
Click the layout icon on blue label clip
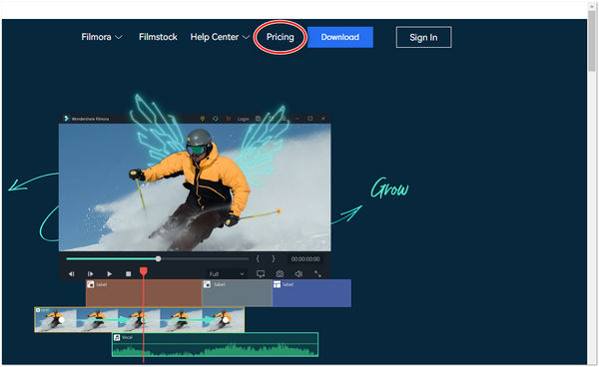[x=277, y=284]
